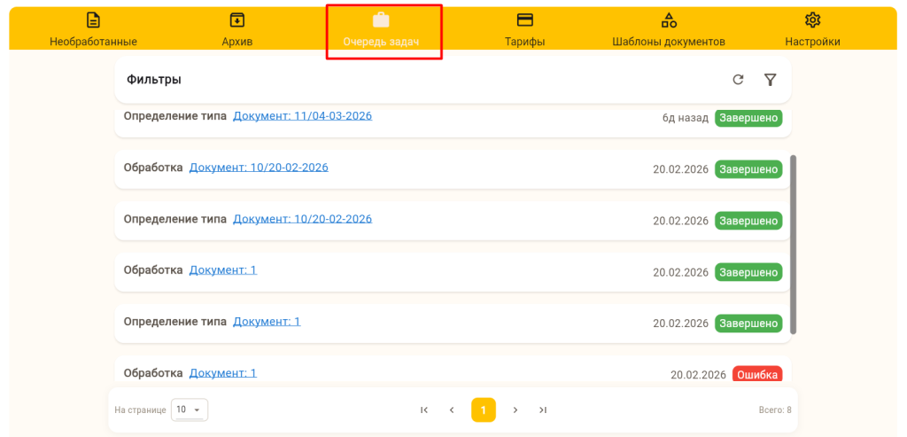The width and height of the screenshot is (907, 437).
Task: Jump to the last page of results
Action: click(543, 410)
